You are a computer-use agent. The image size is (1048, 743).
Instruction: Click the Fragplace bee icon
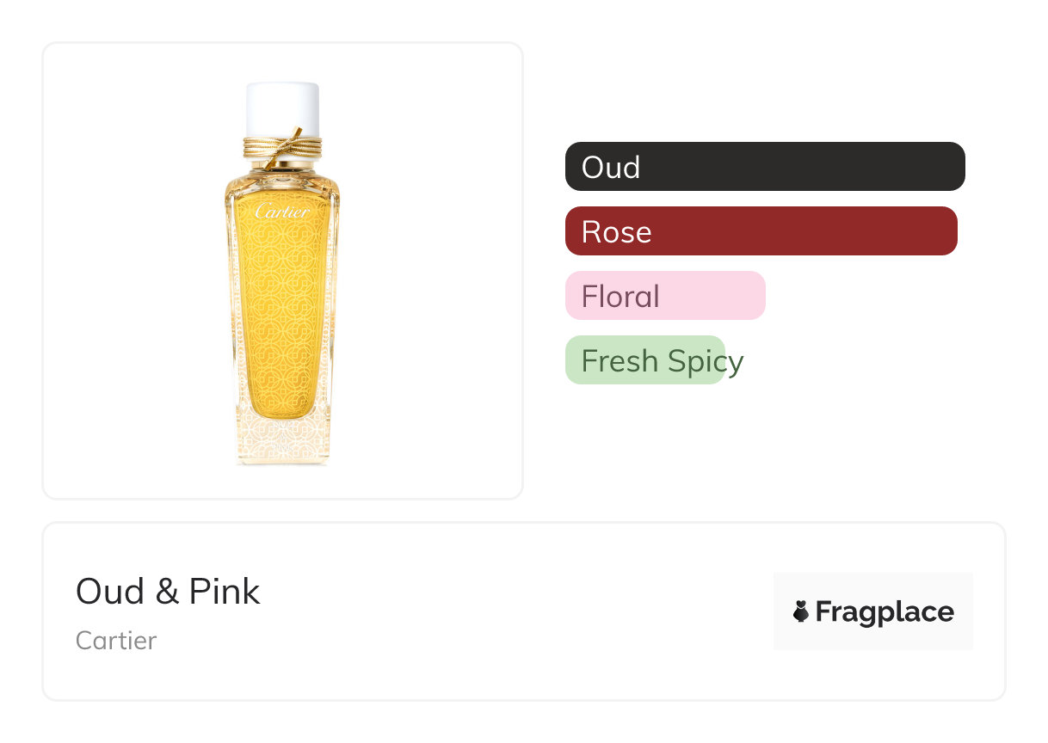pos(801,612)
